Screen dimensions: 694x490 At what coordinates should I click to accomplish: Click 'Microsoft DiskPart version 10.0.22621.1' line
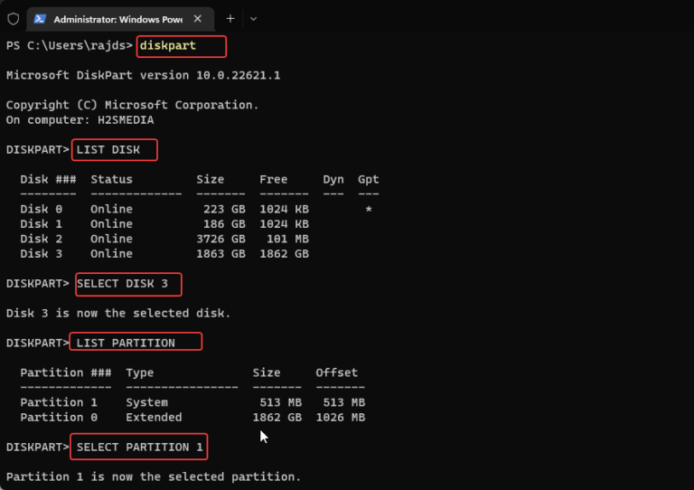[x=143, y=75]
